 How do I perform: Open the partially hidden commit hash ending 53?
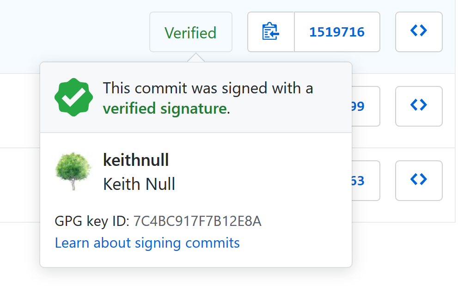(x=366, y=181)
